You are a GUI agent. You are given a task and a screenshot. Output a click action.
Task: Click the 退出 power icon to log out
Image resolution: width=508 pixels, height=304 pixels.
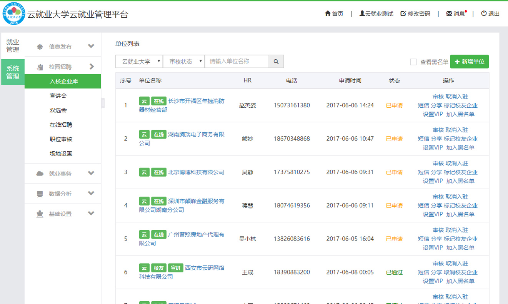[483, 13]
